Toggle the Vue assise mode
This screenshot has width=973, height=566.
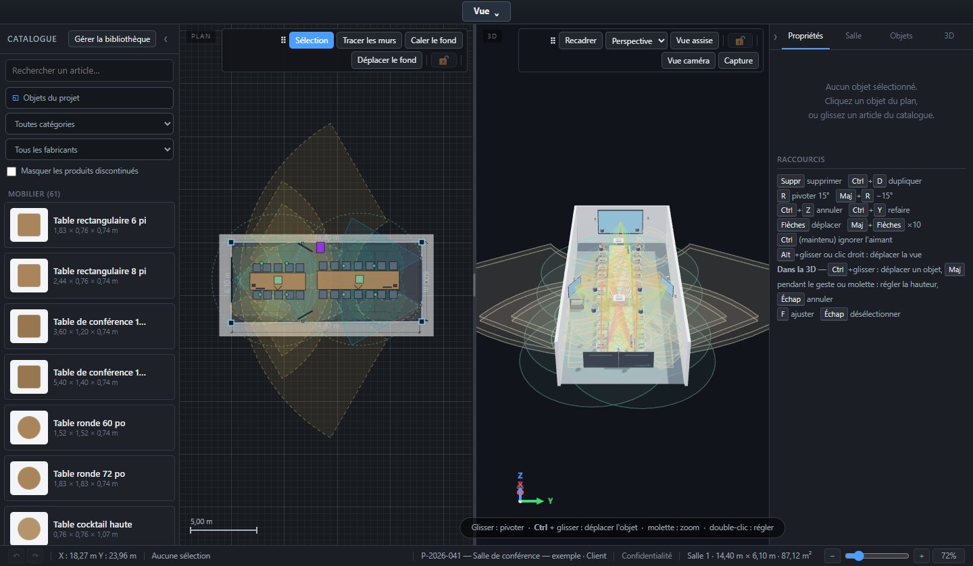[694, 41]
